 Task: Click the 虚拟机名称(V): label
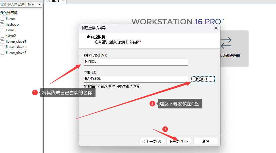click(x=95, y=55)
